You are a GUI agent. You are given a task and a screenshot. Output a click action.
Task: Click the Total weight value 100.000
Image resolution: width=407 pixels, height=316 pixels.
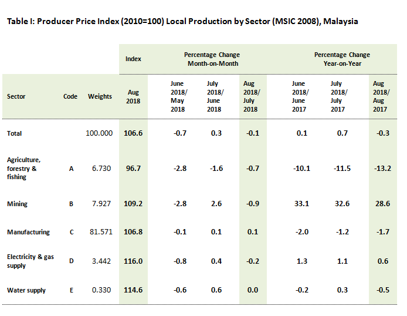(x=99, y=133)
